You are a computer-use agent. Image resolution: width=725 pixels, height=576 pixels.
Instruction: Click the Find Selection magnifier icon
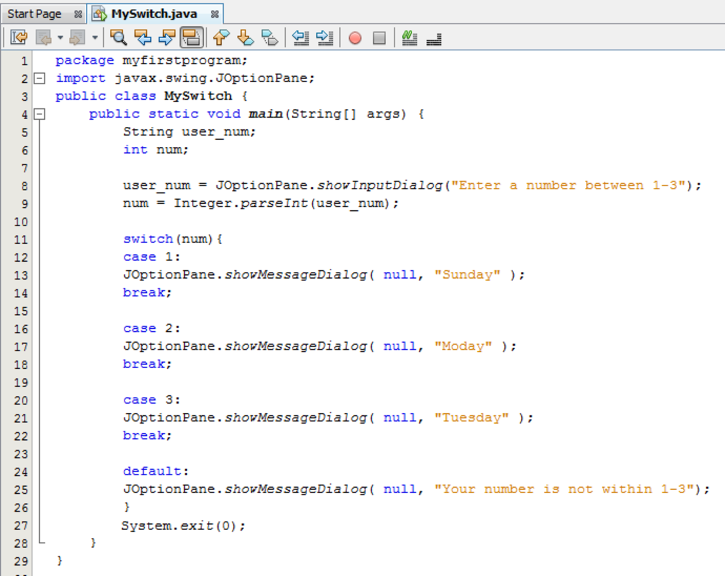point(119,38)
